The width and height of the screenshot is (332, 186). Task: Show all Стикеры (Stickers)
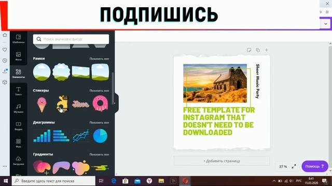tap(99, 90)
